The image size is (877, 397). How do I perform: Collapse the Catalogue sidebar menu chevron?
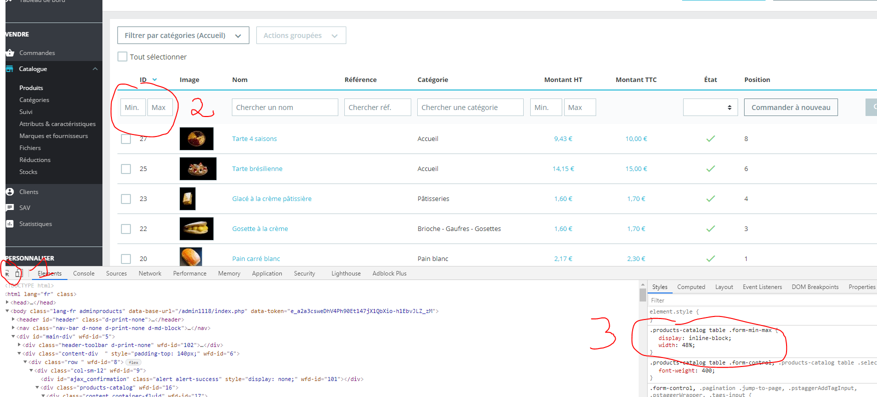tap(95, 69)
